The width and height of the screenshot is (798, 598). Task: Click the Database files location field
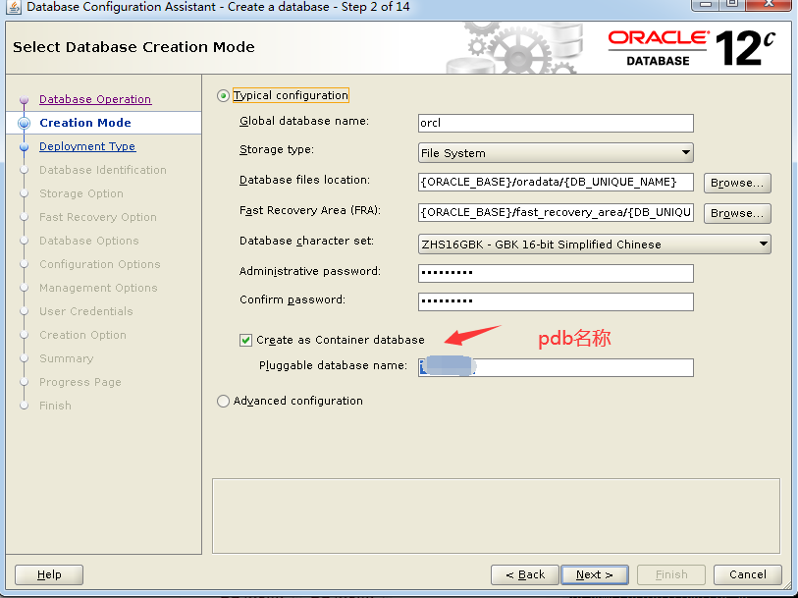[x=556, y=183]
